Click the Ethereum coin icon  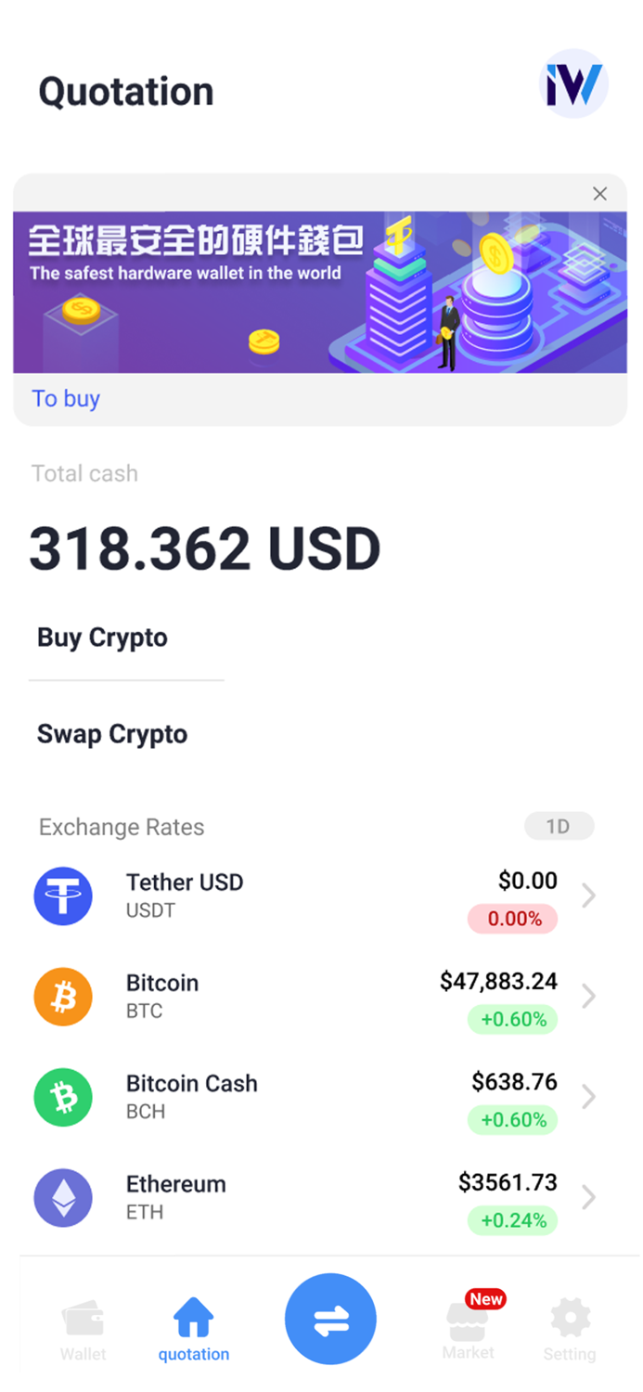pyautogui.click(x=63, y=1197)
